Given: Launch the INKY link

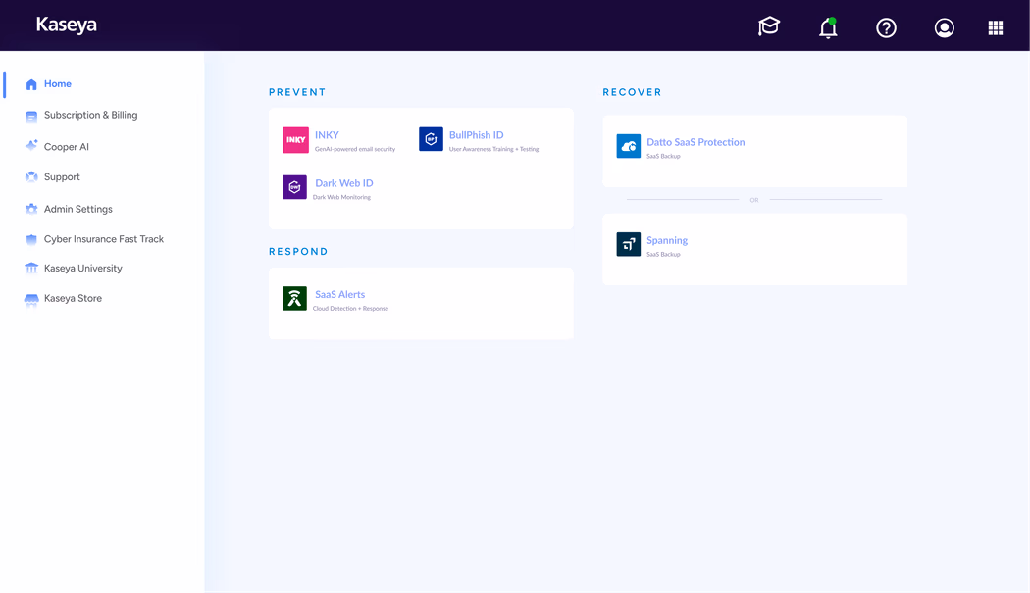Looking at the screenshot, I should click(x=327, y=135).
